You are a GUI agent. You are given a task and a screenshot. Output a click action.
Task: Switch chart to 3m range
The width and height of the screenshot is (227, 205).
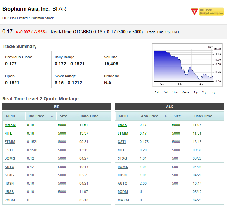(175, 92)
